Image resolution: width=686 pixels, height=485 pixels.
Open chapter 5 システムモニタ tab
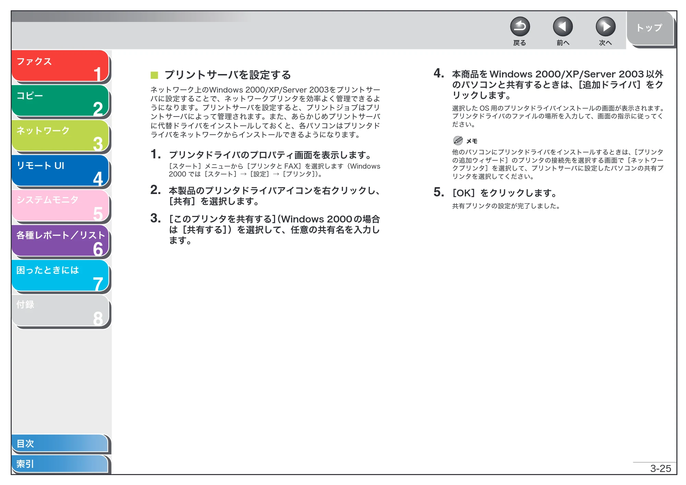coord(60,206)
